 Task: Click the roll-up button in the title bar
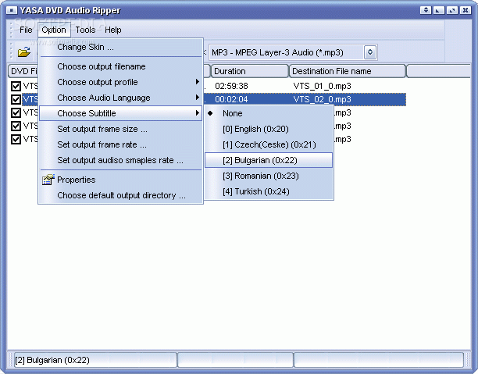(426, 10)
